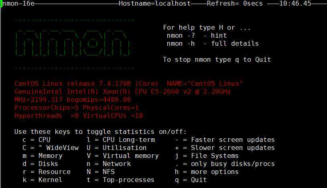Click 'MHz=2199.317 bogomips=4400.00' line

[x=73, y=100]
